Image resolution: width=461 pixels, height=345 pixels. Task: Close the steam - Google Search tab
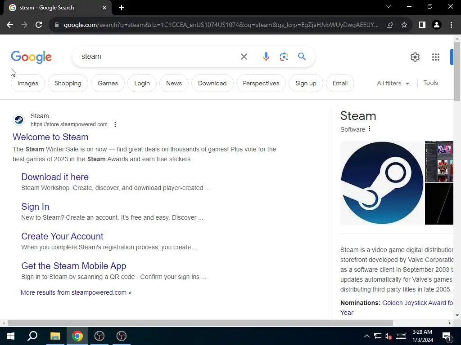(104, 8)
